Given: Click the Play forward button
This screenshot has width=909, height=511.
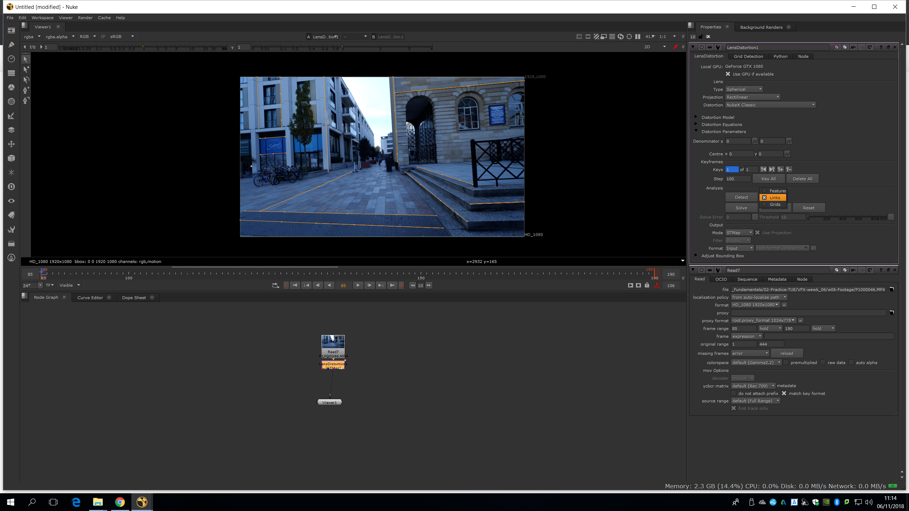Looking at the screenshot, I should (x=358, y=285).
